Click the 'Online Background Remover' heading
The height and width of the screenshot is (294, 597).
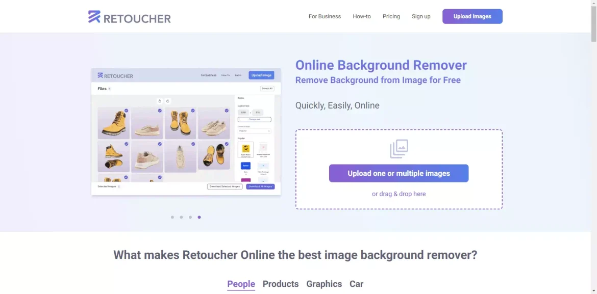(381, 65)
